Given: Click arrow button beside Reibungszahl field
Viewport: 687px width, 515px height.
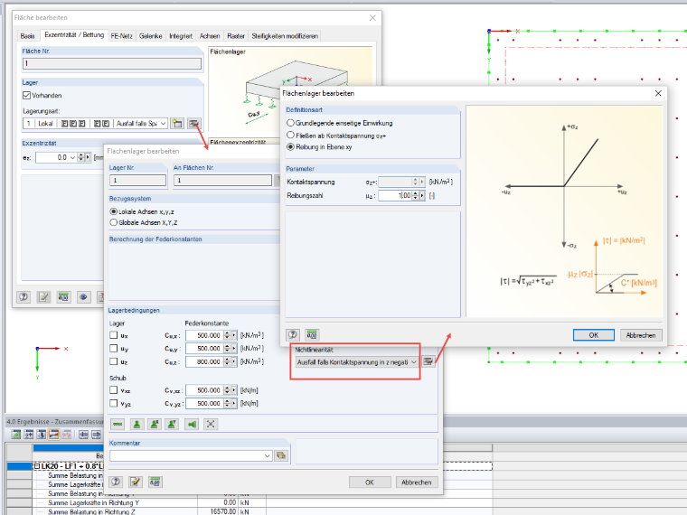Looking at the screenshot, I should pyautogui.click(x=422, y=196).
